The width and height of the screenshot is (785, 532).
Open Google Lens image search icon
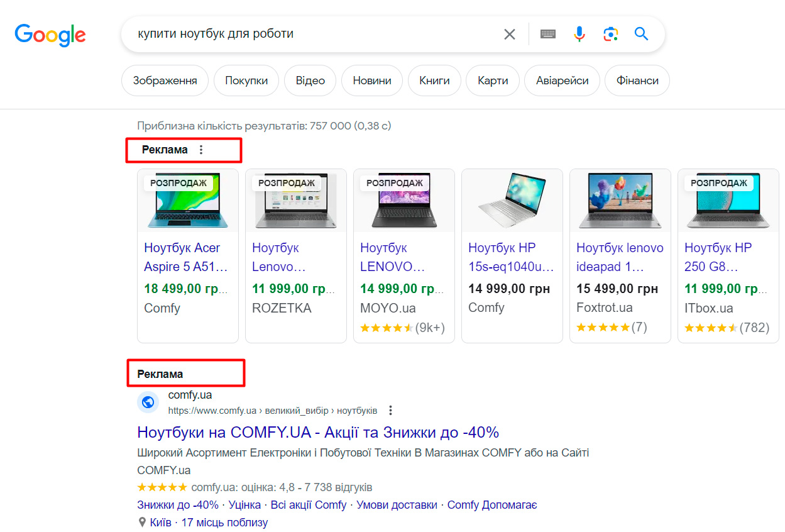coord(610,34)
